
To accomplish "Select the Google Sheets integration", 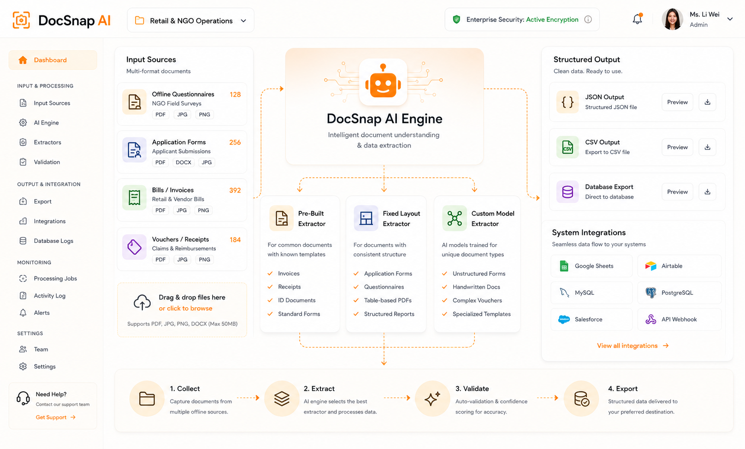I will (x=591, y=266).
